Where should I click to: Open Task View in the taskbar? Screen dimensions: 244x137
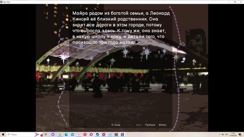pyautogui.click(x=46, y=134)
